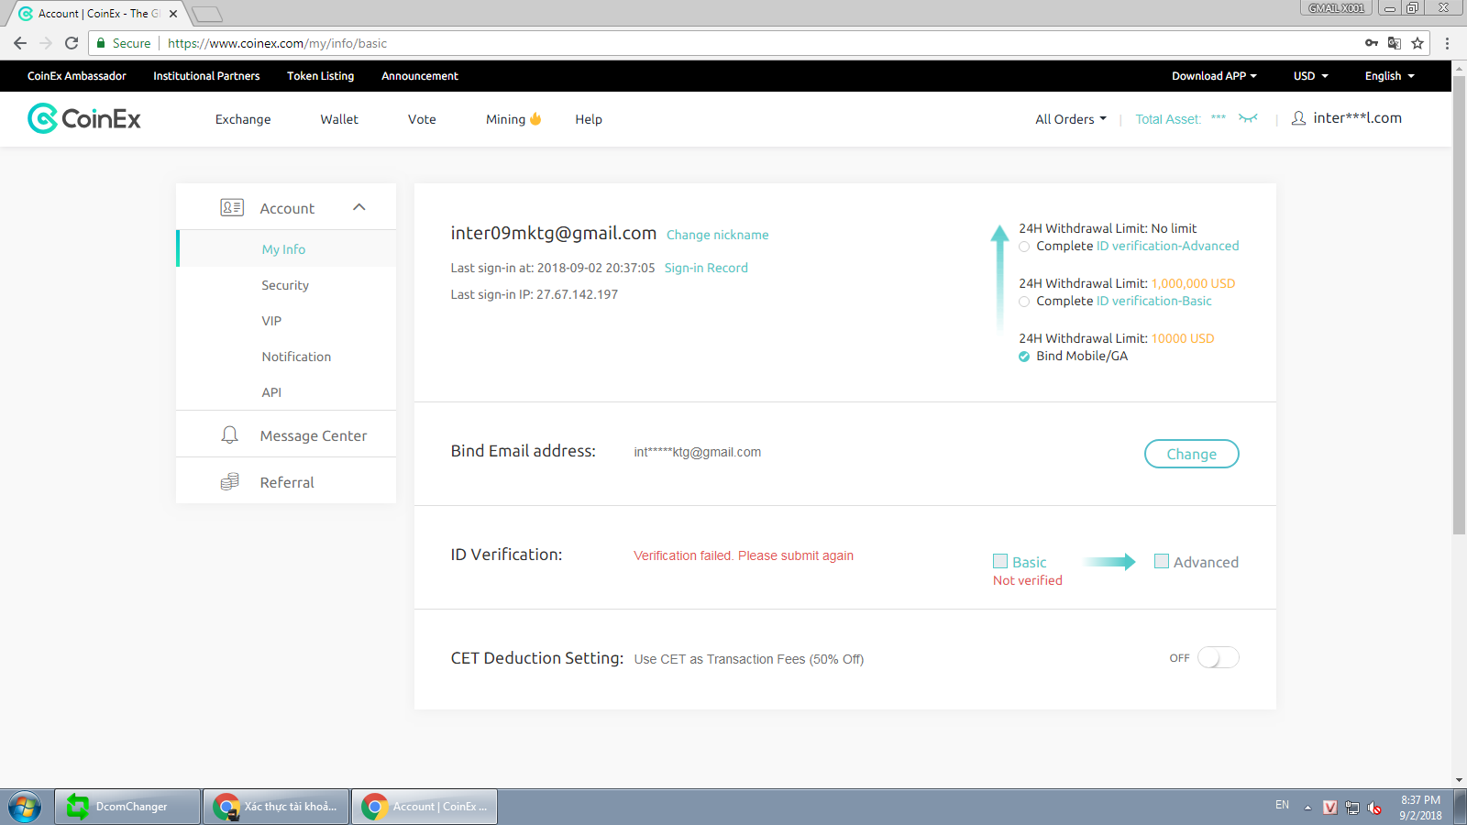This screenshot has height=825, width=1467.
Task: Open Chrome's three-dot menu
Action: [x=1447, y=43]
